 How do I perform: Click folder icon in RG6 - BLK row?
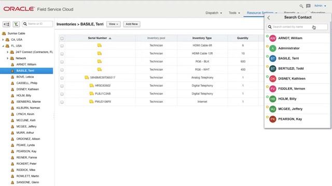coord(99,61)
